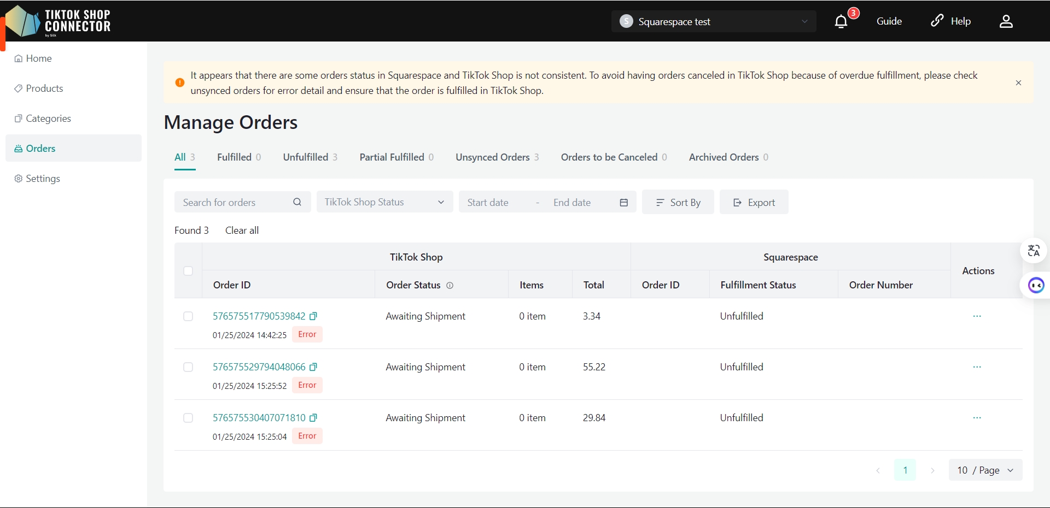Copy order ID 576575517790539842
The image size is (1050, 508).
click(x=313, y=316)
